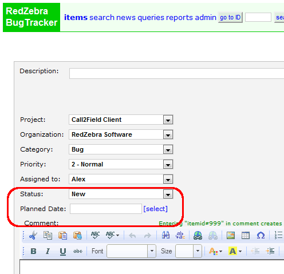
Task: Open the Category dropdown showing Bug
Action: 121,149
